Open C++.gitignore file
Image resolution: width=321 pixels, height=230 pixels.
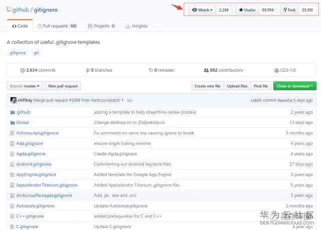tap(30, 216)
